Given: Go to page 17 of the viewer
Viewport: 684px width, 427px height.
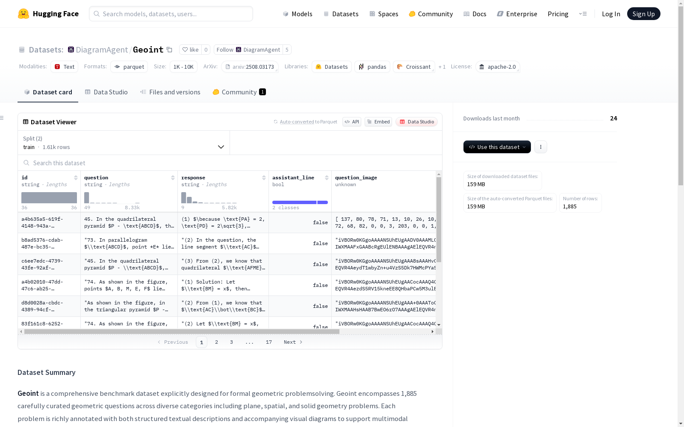Looking at the screenshot, I should 269,342.
